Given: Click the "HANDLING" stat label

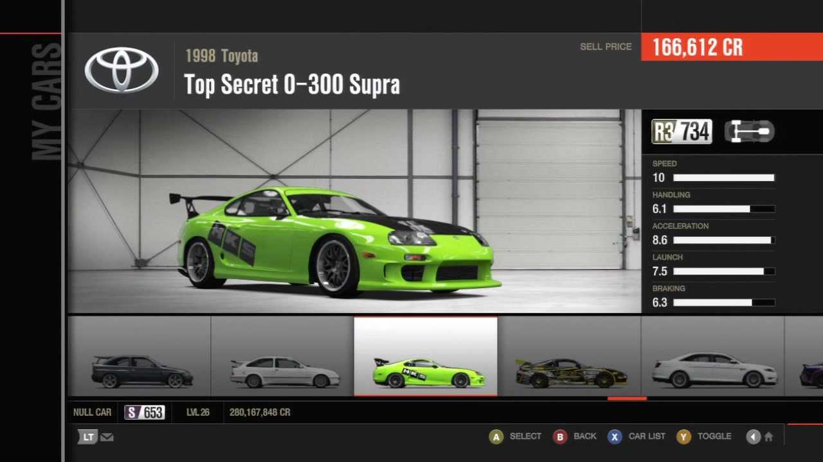Looking at the screenshot, I should click(x=671, y=195).
